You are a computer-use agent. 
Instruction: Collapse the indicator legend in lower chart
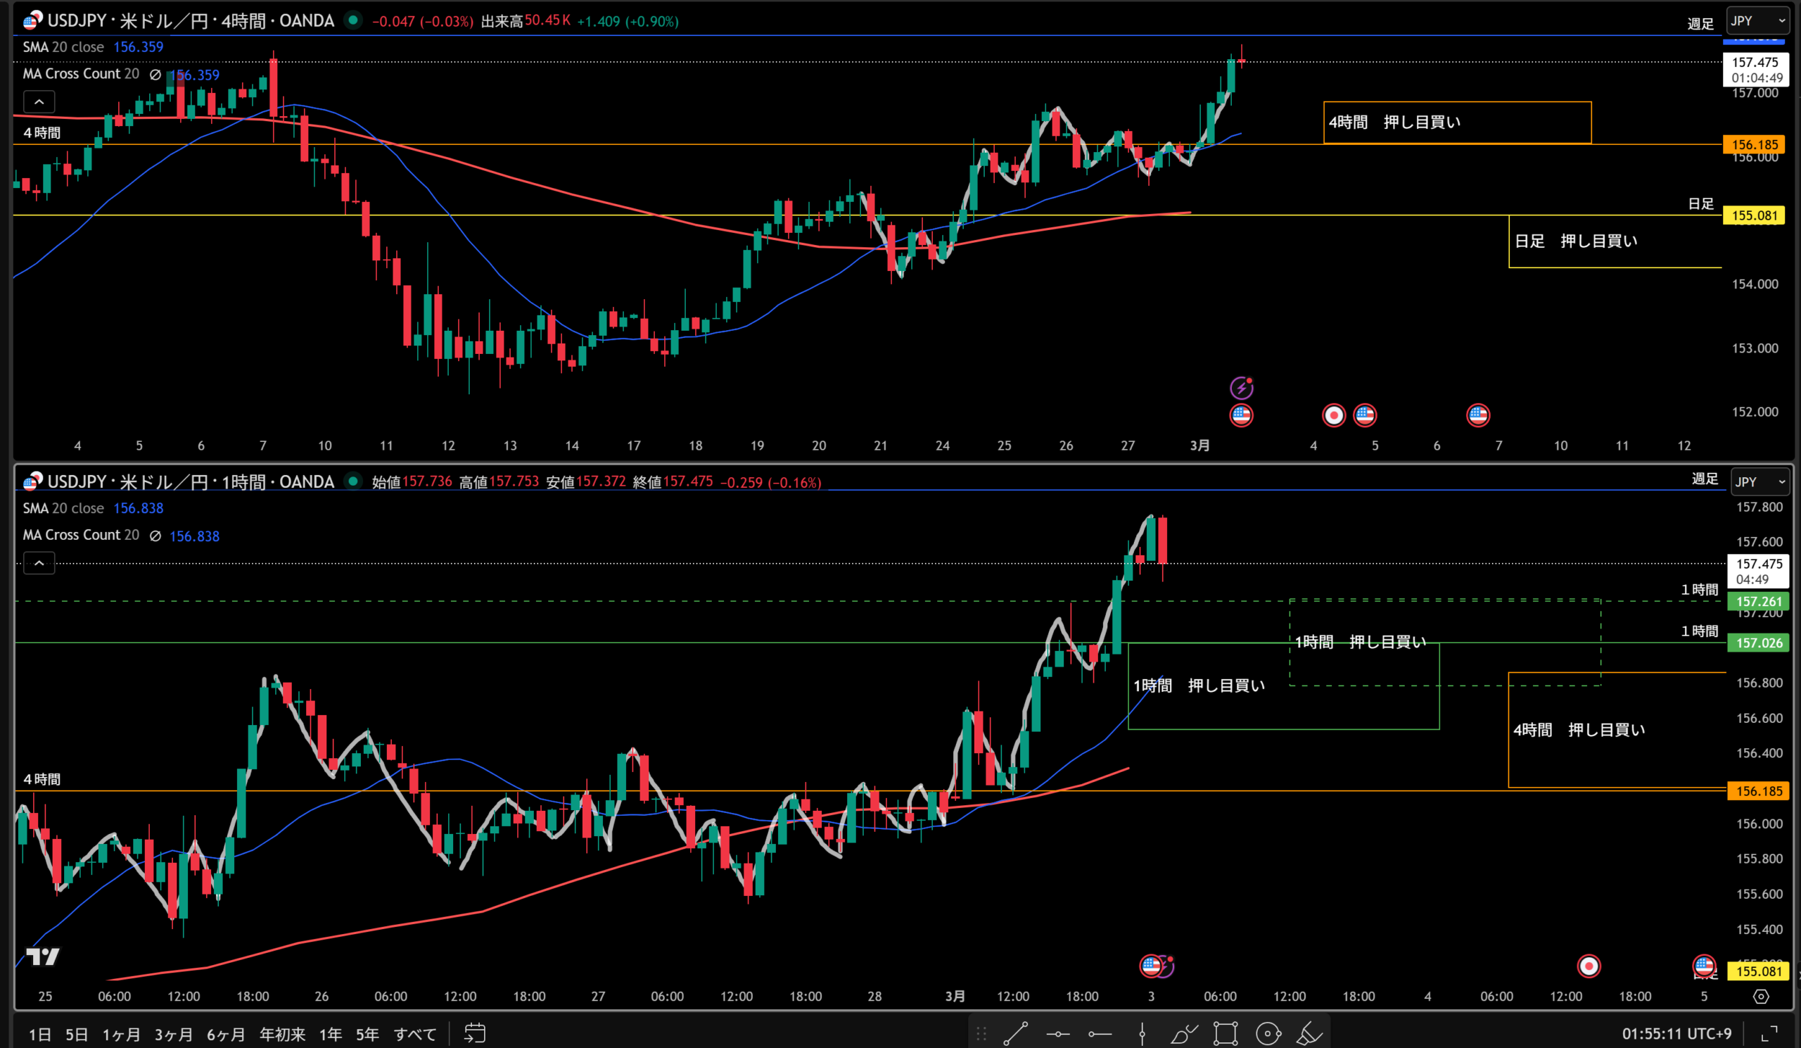39,563
